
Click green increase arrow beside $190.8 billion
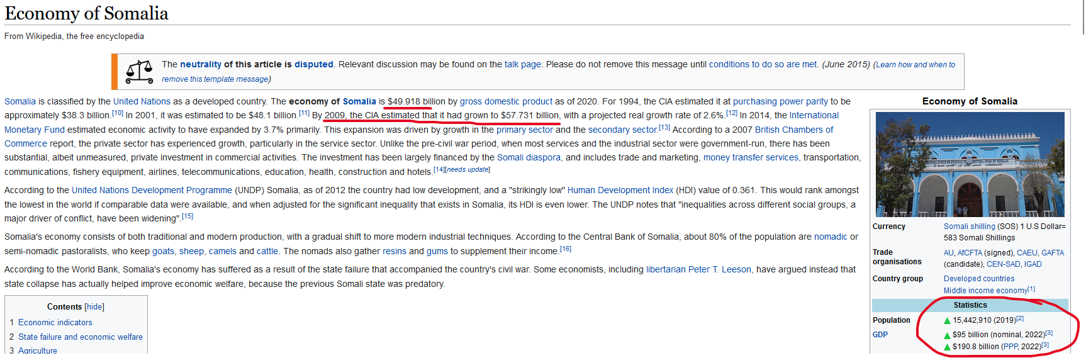click(x=947, y=347)
